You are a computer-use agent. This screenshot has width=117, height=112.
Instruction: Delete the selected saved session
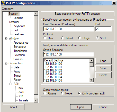[103, 75]
